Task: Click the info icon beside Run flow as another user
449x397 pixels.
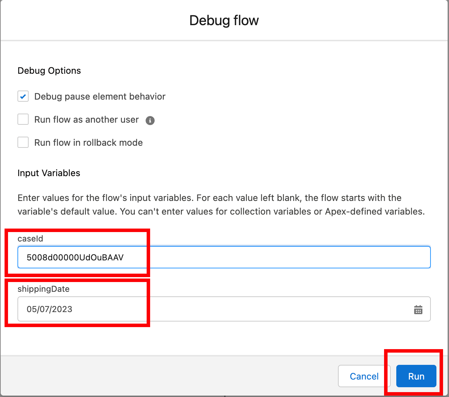Action: tap(150, 121)
